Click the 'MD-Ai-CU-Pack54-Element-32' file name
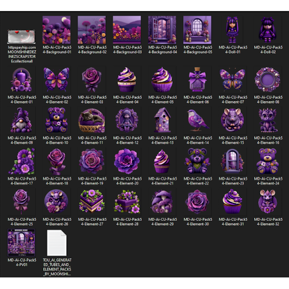The image size is (289, 289). pyautogui.click(x=268, y=221)
